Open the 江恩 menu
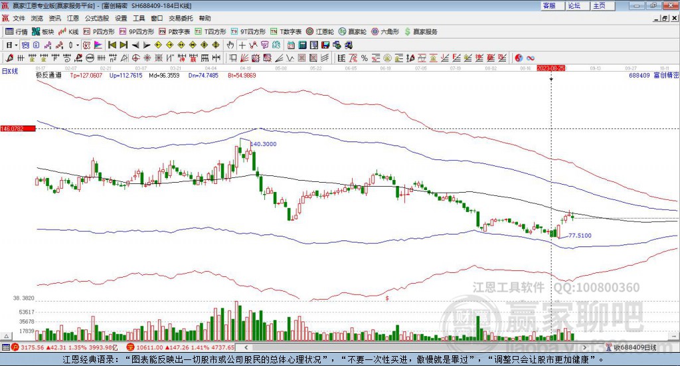Viewport: 680px width, 366px height. tap(73, 18)
